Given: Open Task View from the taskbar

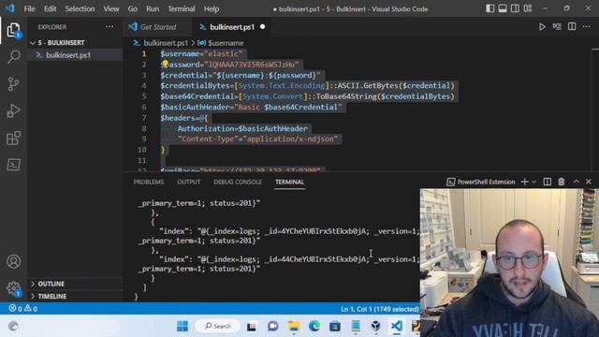Looking at the screenshot, I should tap(252, 327).
